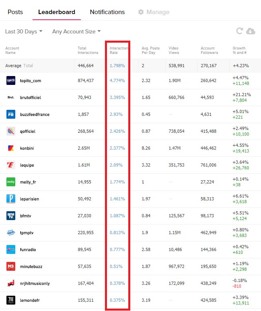Click the melty_fr green logo
The image size is (261, 311).
tap(11, 182)
